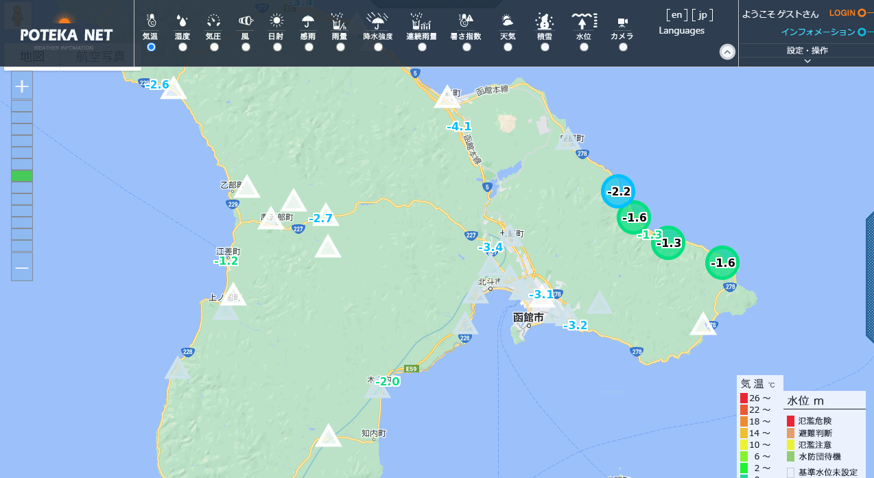
Task: Click the 気圧 pressure gauge icon
Action: [214, 21]
